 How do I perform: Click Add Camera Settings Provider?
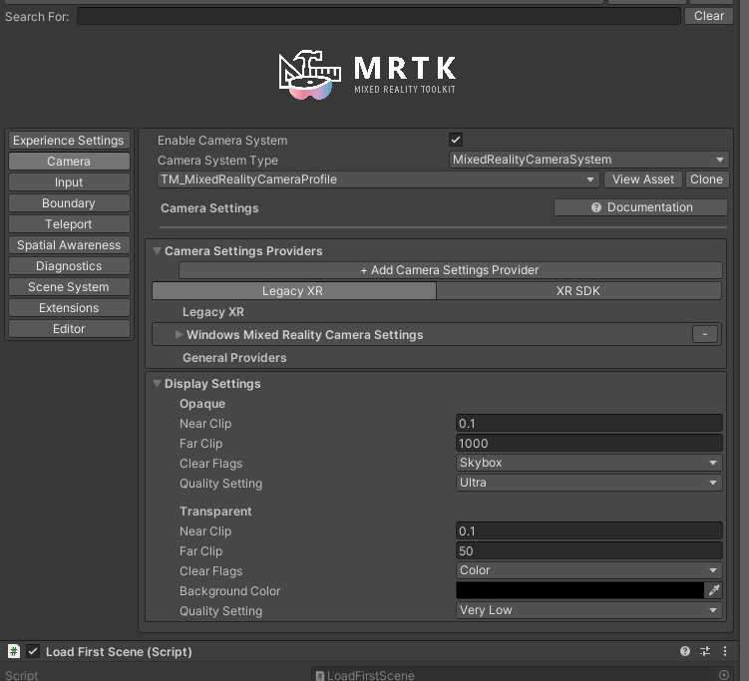[x=450, y=270]
